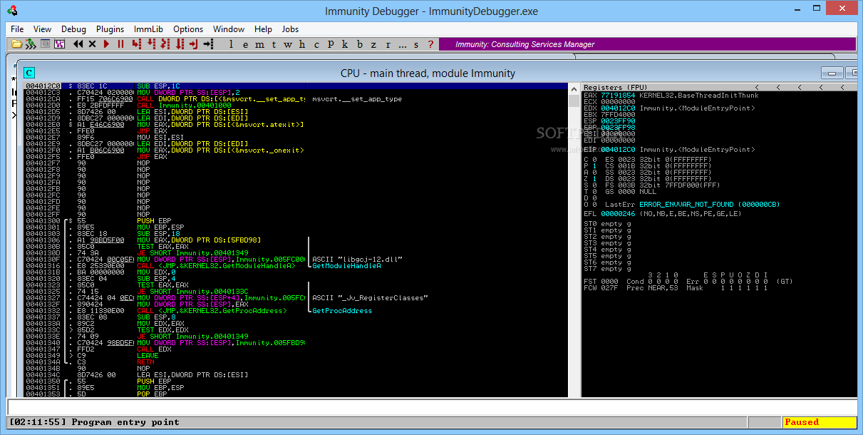Open a file with the folder icon
The height and width of the screenshot is (435, 863).
tap(16, 44)
